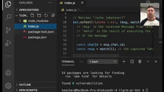164x92 pixels.
Task: Click line number 10 in the gutter
Action: (65, 22)
